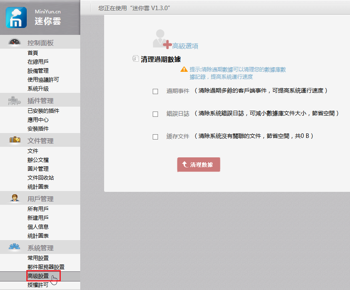Click the 您正在使用 迷你雲 V1.3.0 text
The width and height of the screenshot is (350, 290).
point(134,8)
